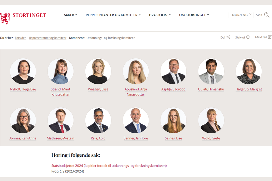
Task: Click Hege Bae Nyholt's portrait photo
Action: (x=23, y=71)
